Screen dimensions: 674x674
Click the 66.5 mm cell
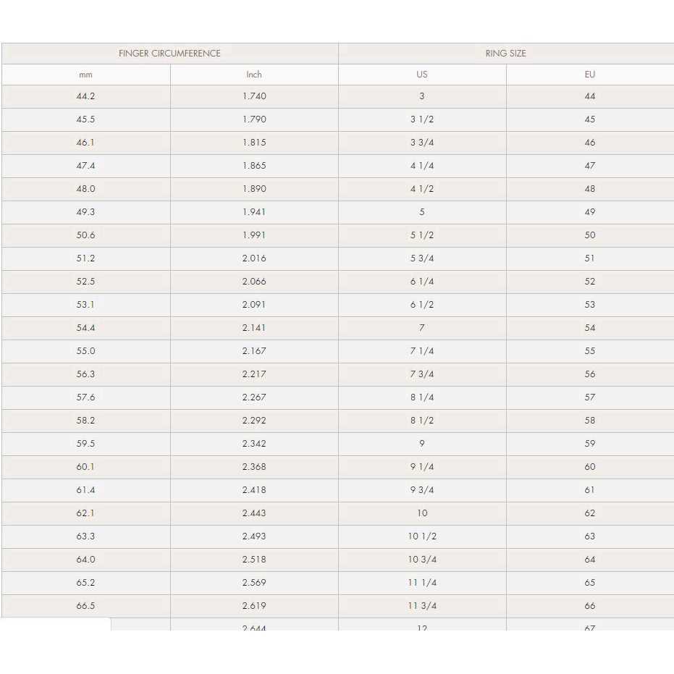[85, 606]
